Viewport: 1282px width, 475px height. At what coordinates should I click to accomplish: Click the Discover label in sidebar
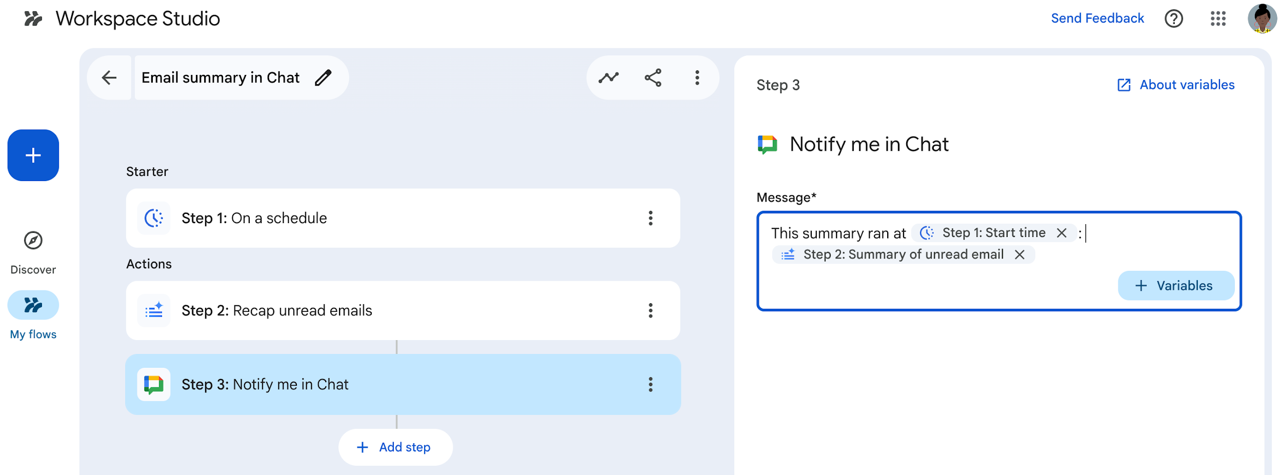(x=33, y=270)
